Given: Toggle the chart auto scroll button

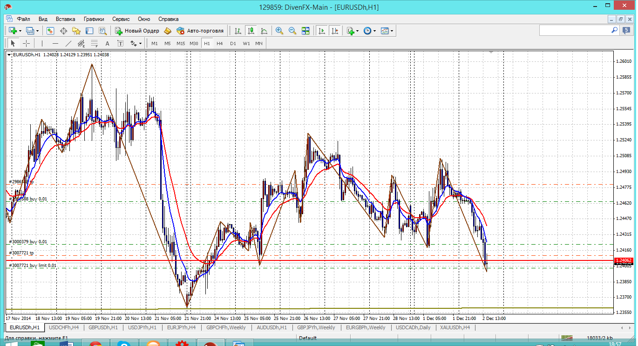Looking at the screenshot, I should [x=321, y=31].
